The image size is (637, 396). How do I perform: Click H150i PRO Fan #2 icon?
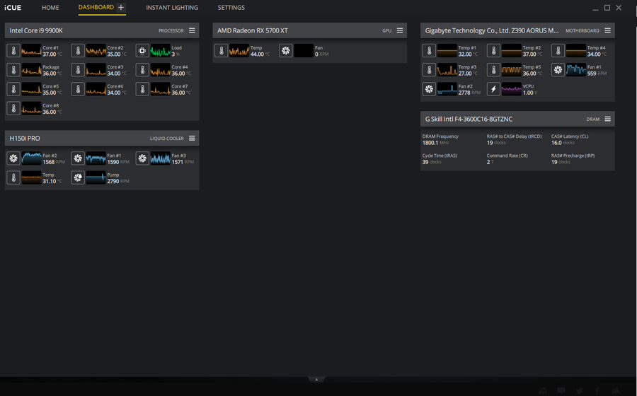point(13,158)
